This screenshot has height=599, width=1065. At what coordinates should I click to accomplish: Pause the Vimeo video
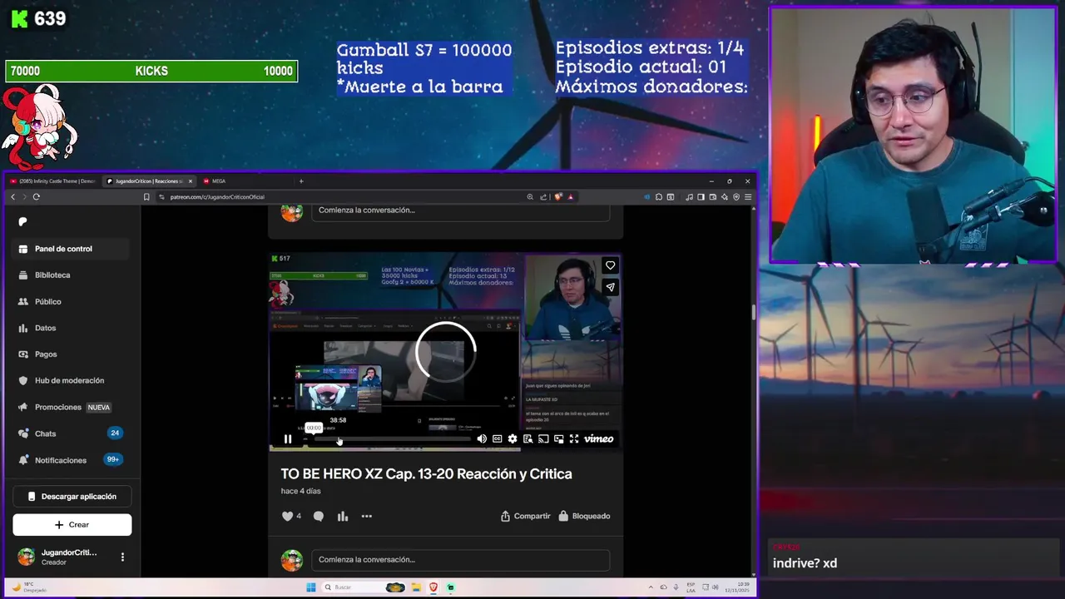coord(288,439)
